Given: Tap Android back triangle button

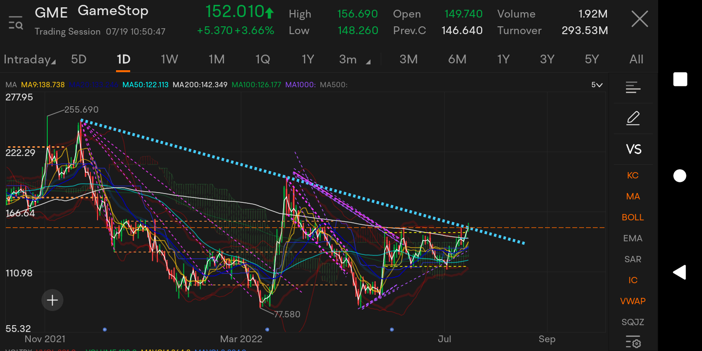Looking at the screenshot, I should [680, 272].
